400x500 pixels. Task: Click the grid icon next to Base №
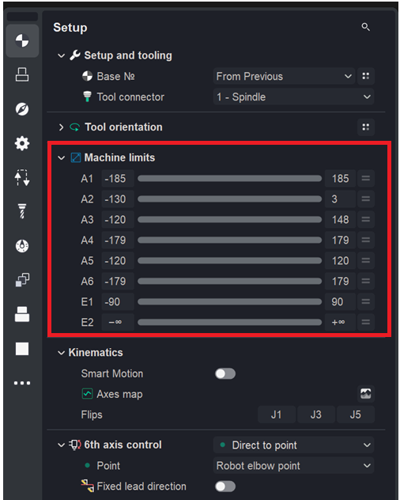(365, 76)
